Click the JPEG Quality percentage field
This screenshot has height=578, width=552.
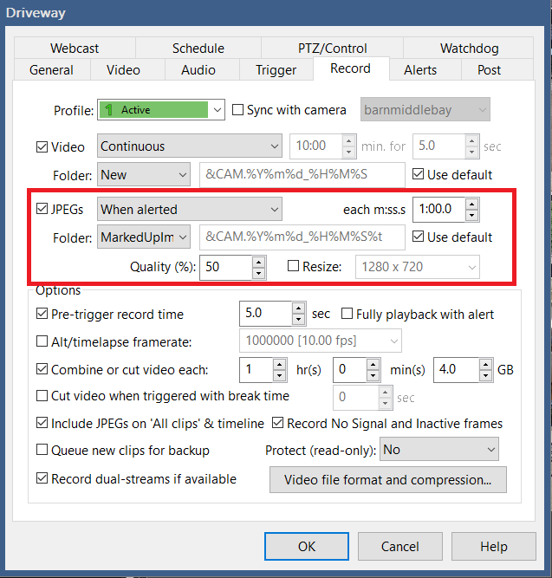pos(224,268)
